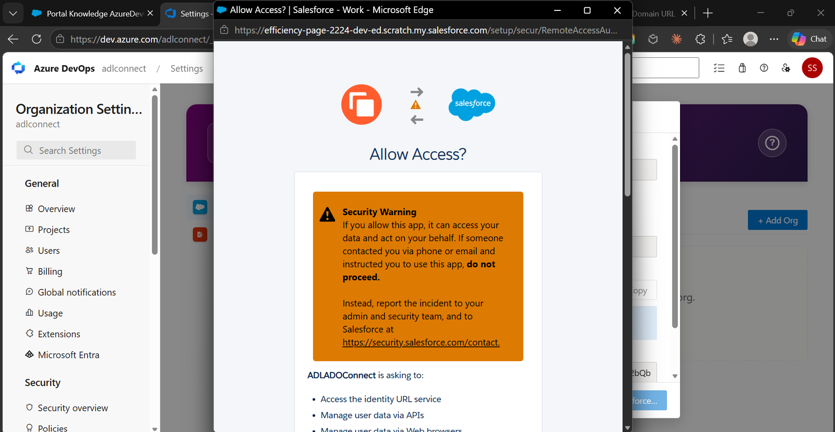Go back in browser history
The image size is (835, 432).
[13, 39]
